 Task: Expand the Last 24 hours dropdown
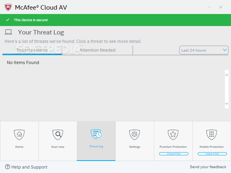pos(204,50)
